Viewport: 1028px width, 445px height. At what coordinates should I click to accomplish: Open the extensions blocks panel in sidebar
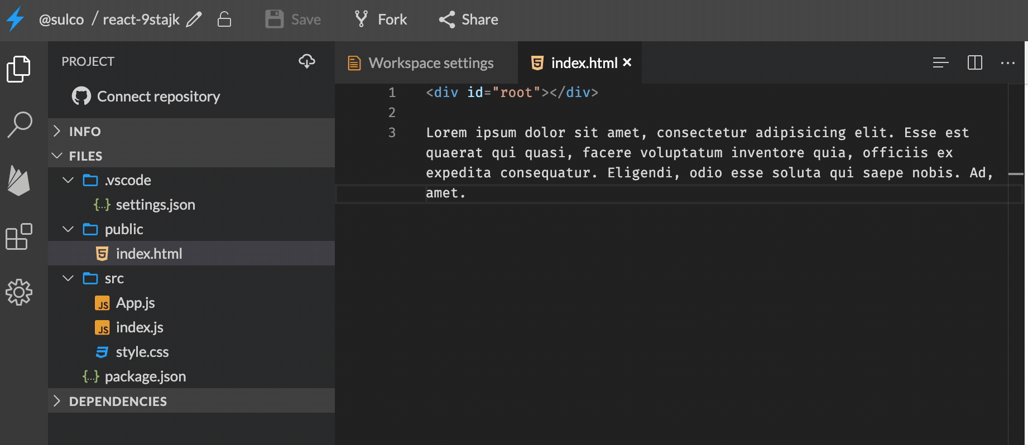click(x=19, y=236)
